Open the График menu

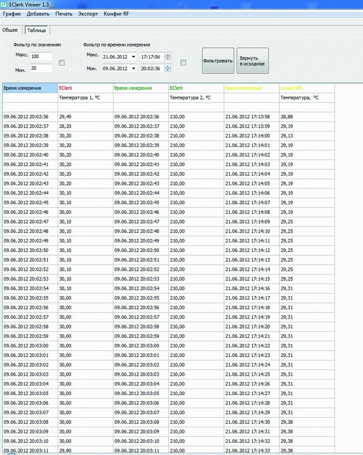(12, 14)
